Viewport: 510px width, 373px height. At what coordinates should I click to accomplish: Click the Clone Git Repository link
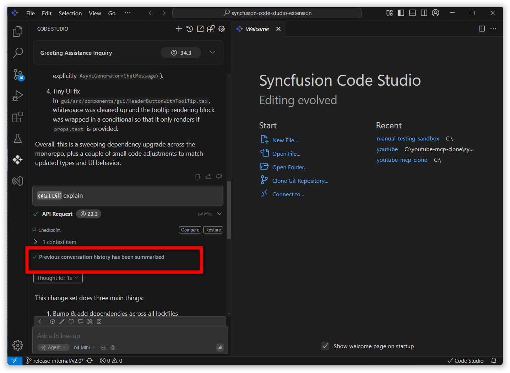pos(300,181)
